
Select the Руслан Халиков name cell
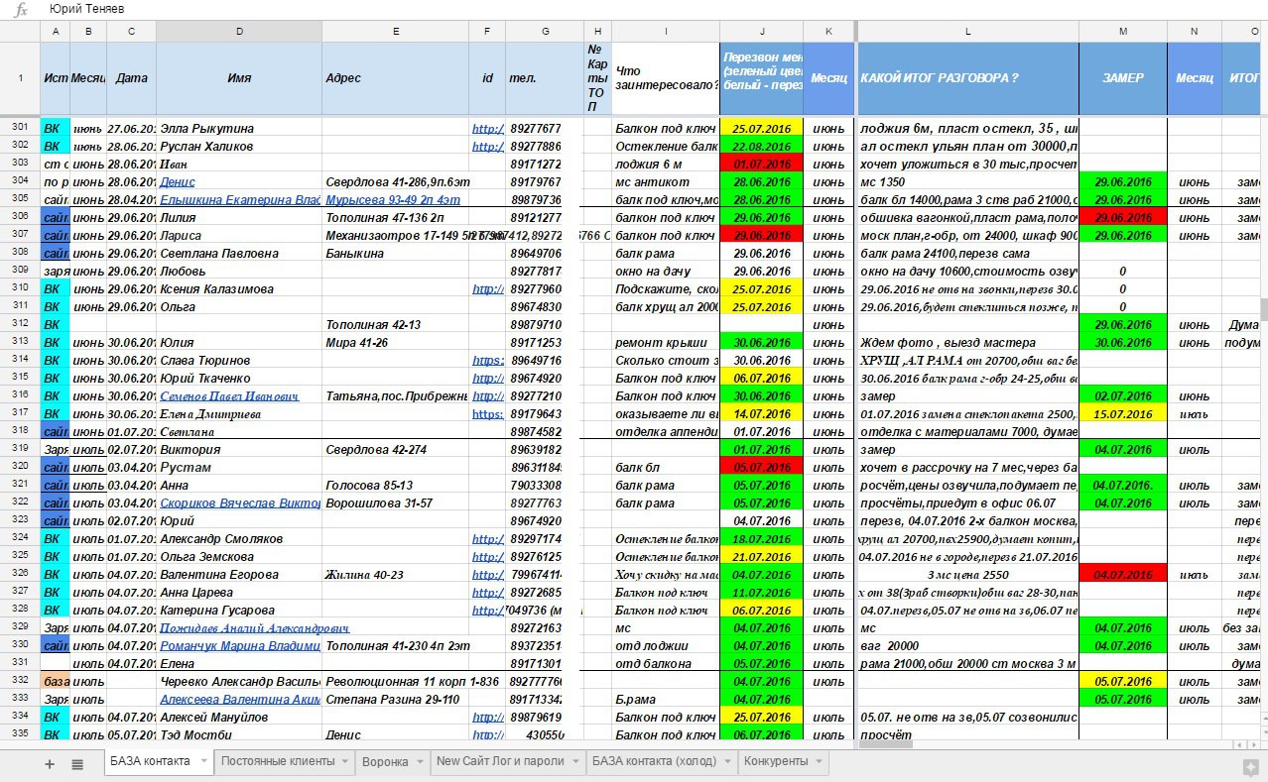point(239,147)
